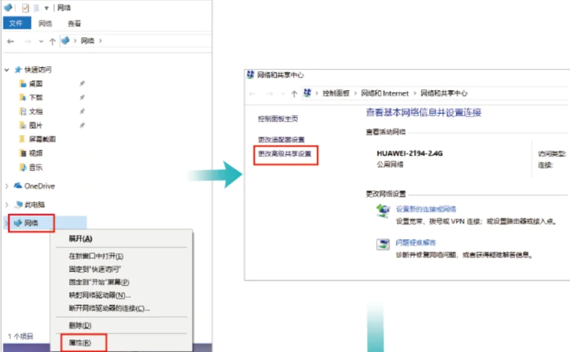Click the Explorer back arrow button

pyautogui.click(x=11, y=41)
